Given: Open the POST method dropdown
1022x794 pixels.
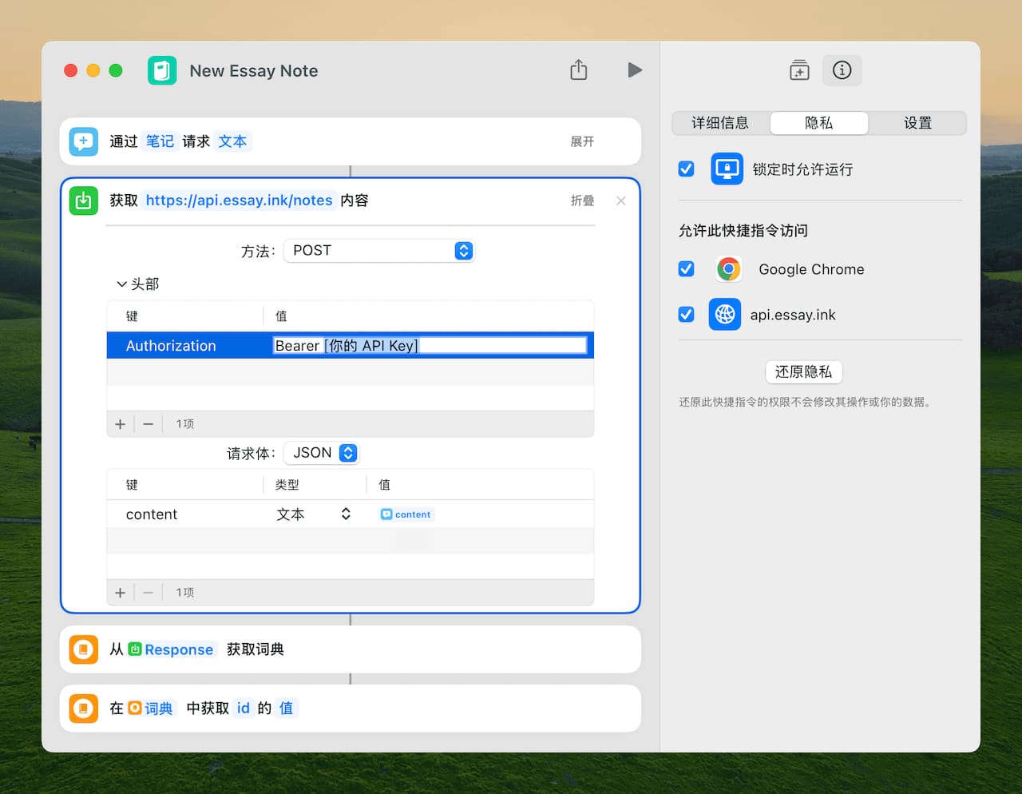Looking at the screenshot, I should [379, 251].
